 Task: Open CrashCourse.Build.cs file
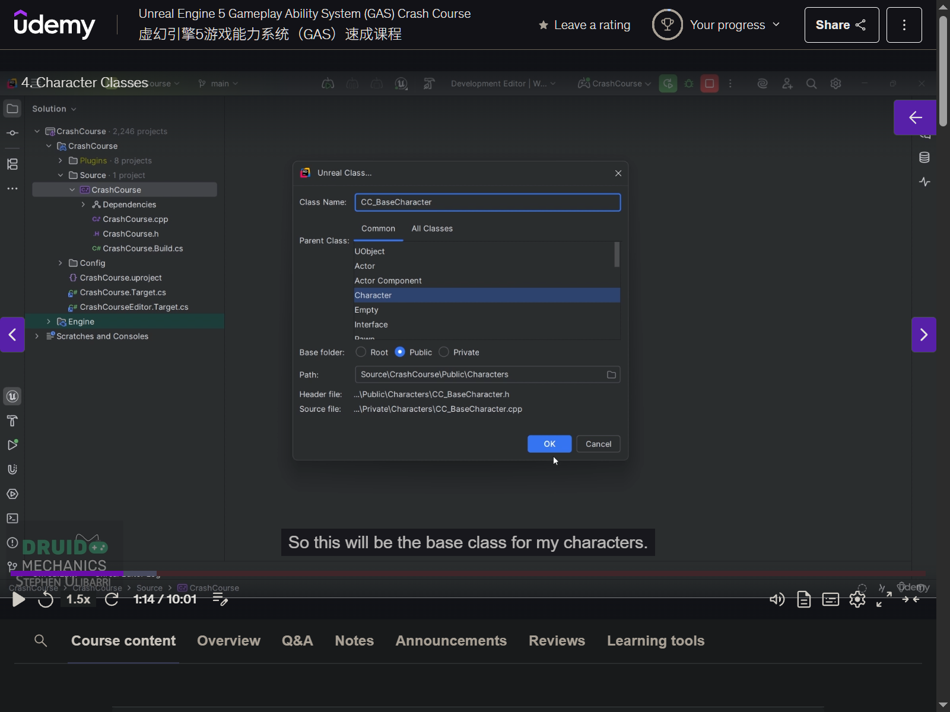click(x=142, y=249)
